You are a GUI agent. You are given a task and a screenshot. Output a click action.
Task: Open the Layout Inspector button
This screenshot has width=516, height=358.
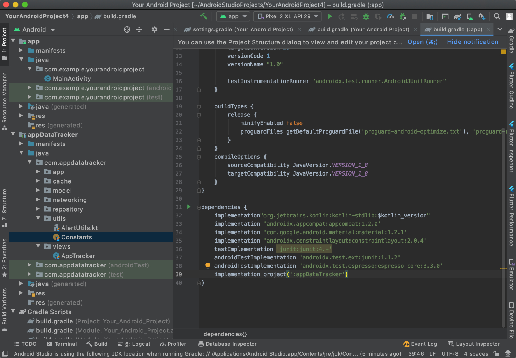pos(474,344)
